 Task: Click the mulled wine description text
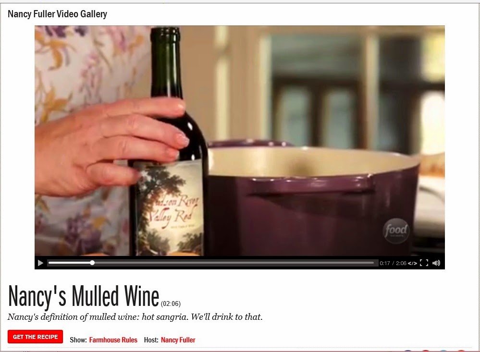135,317
